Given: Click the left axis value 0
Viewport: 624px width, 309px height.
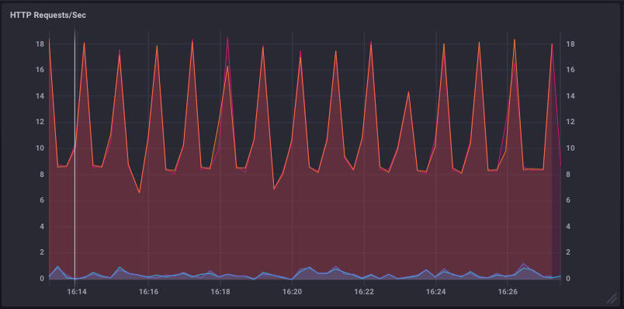Looking at the screenshot, I should click(41, 279).
